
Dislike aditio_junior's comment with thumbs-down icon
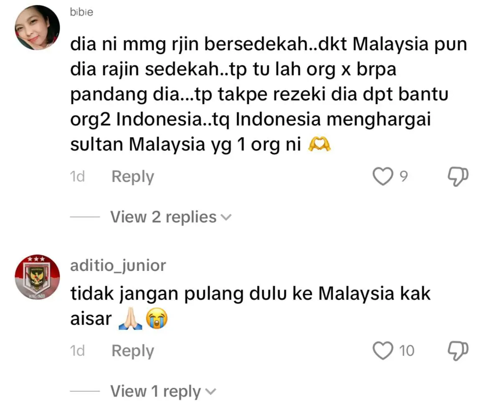tap(458, 351)
